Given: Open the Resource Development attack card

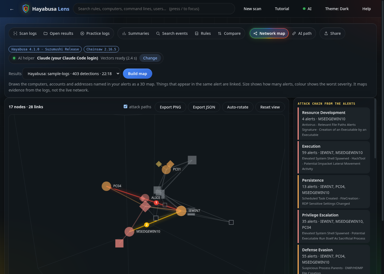Looking at the screenshot, I should pos(334,124).
